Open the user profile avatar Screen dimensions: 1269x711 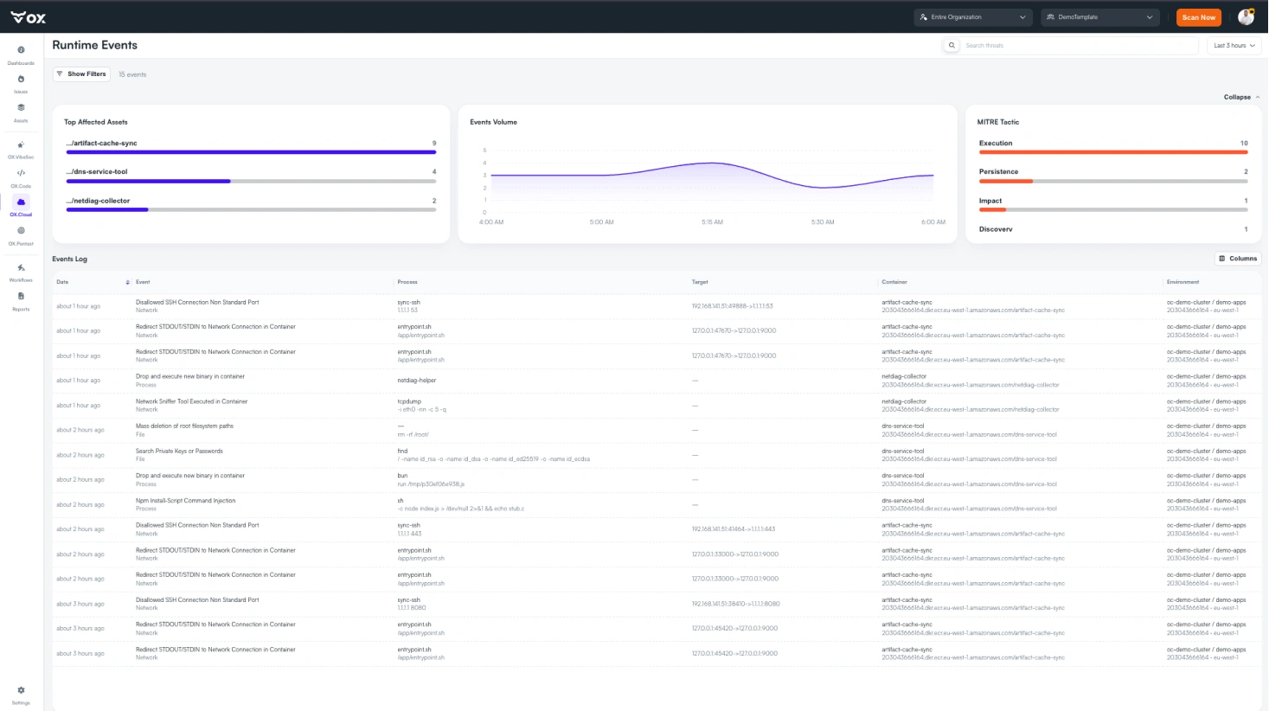pyautogui.click(x=1247, y=17)
